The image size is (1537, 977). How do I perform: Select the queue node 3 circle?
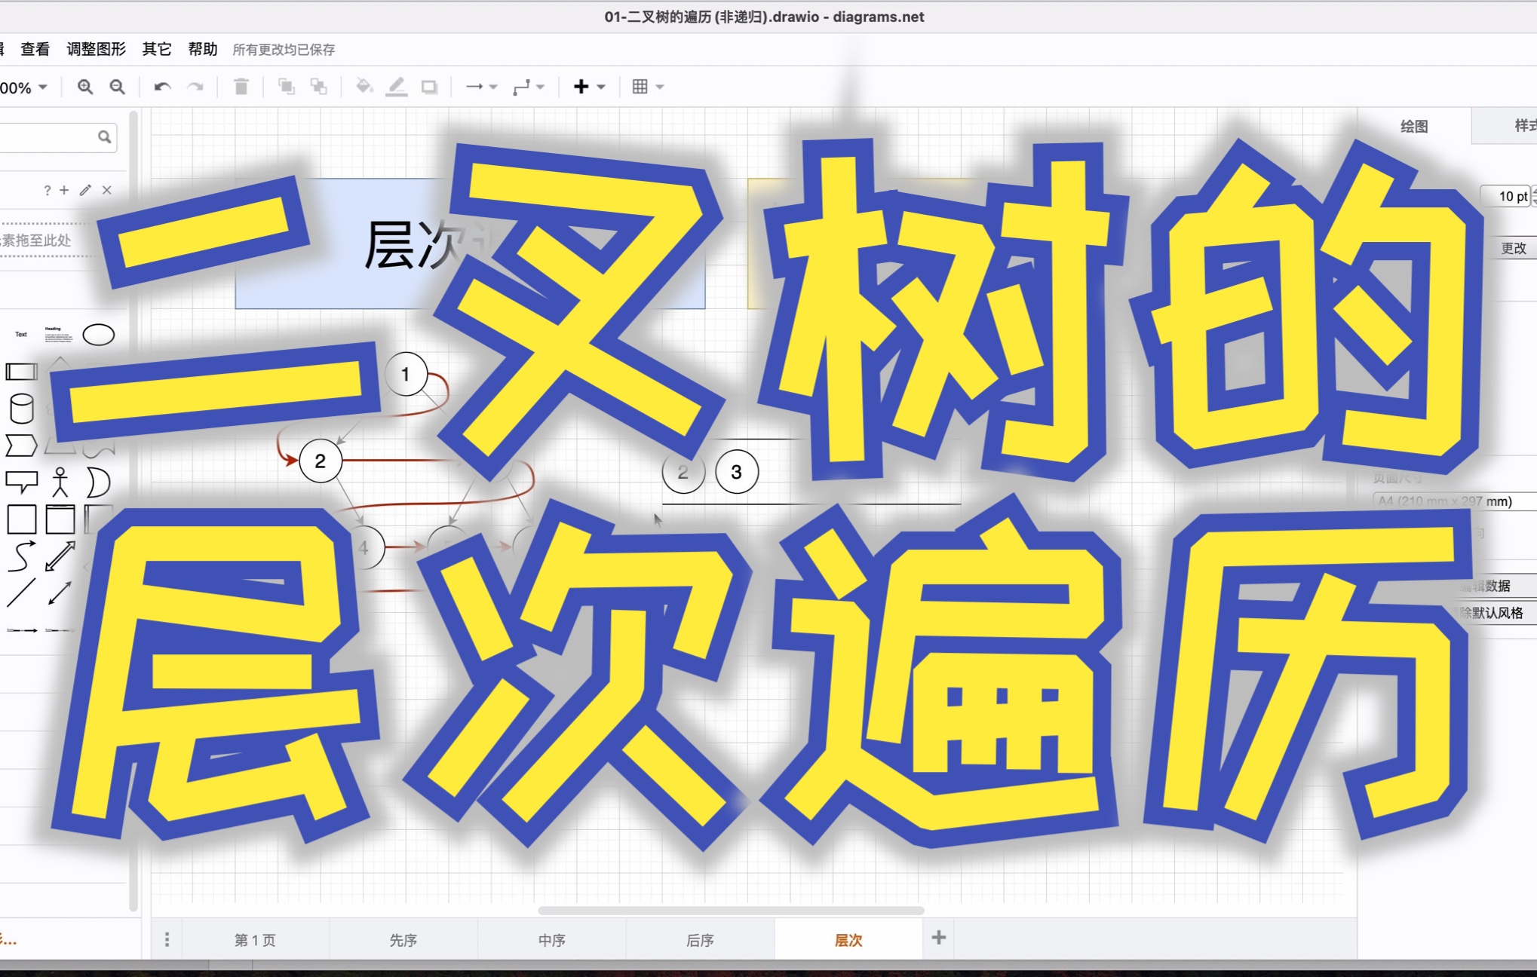736,472
